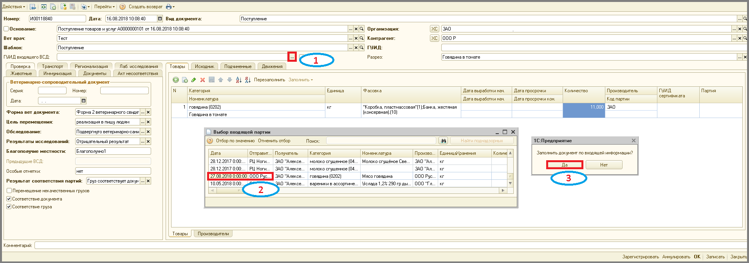This screenshot has height=263, width=749.
Task: Click the horizontal scrollbar in the batch list
Action: 357,191
